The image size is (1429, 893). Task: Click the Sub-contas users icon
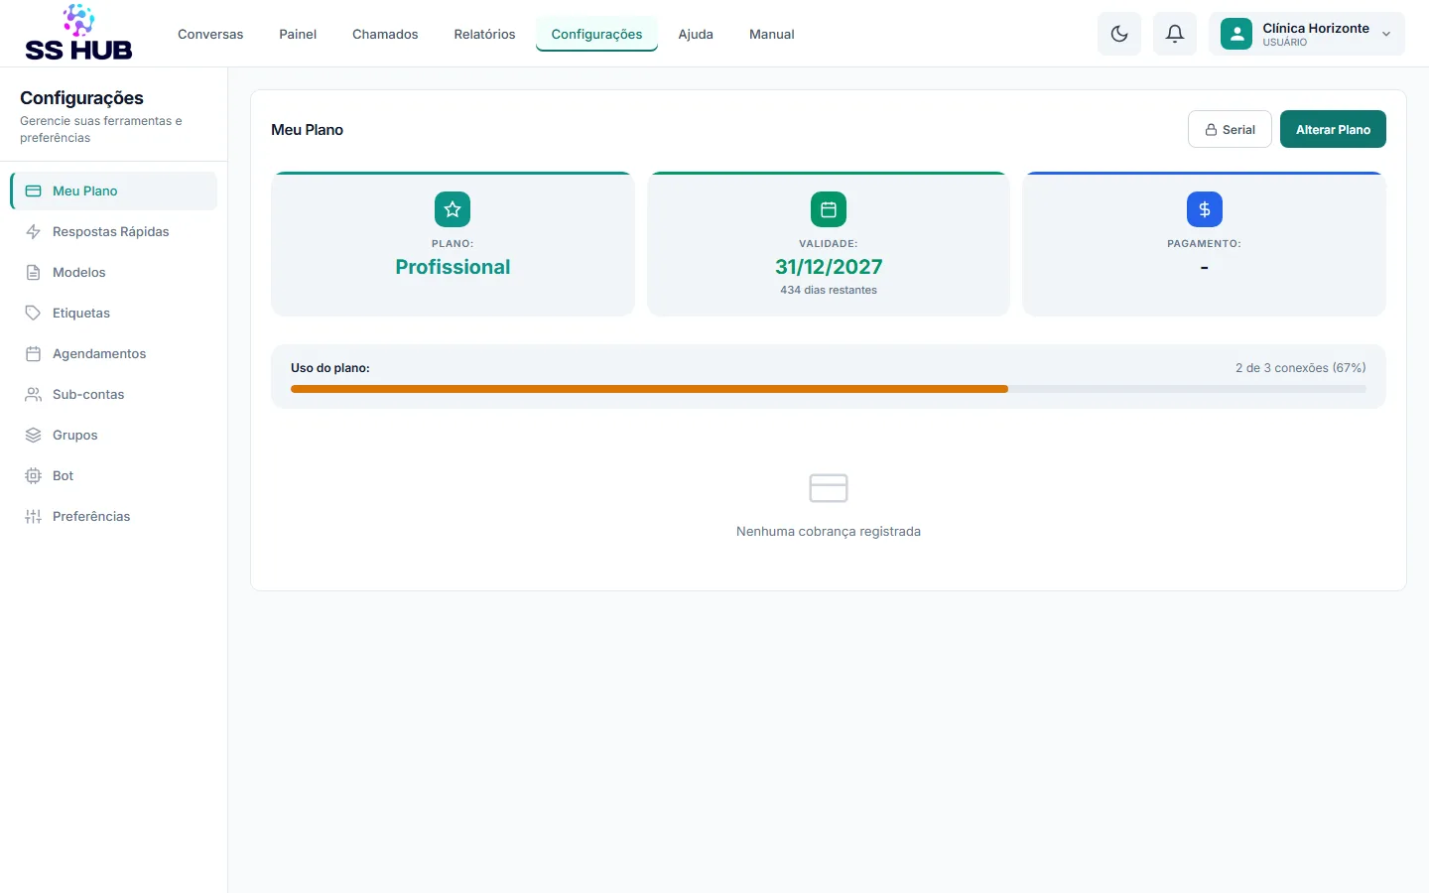[33, 394]
